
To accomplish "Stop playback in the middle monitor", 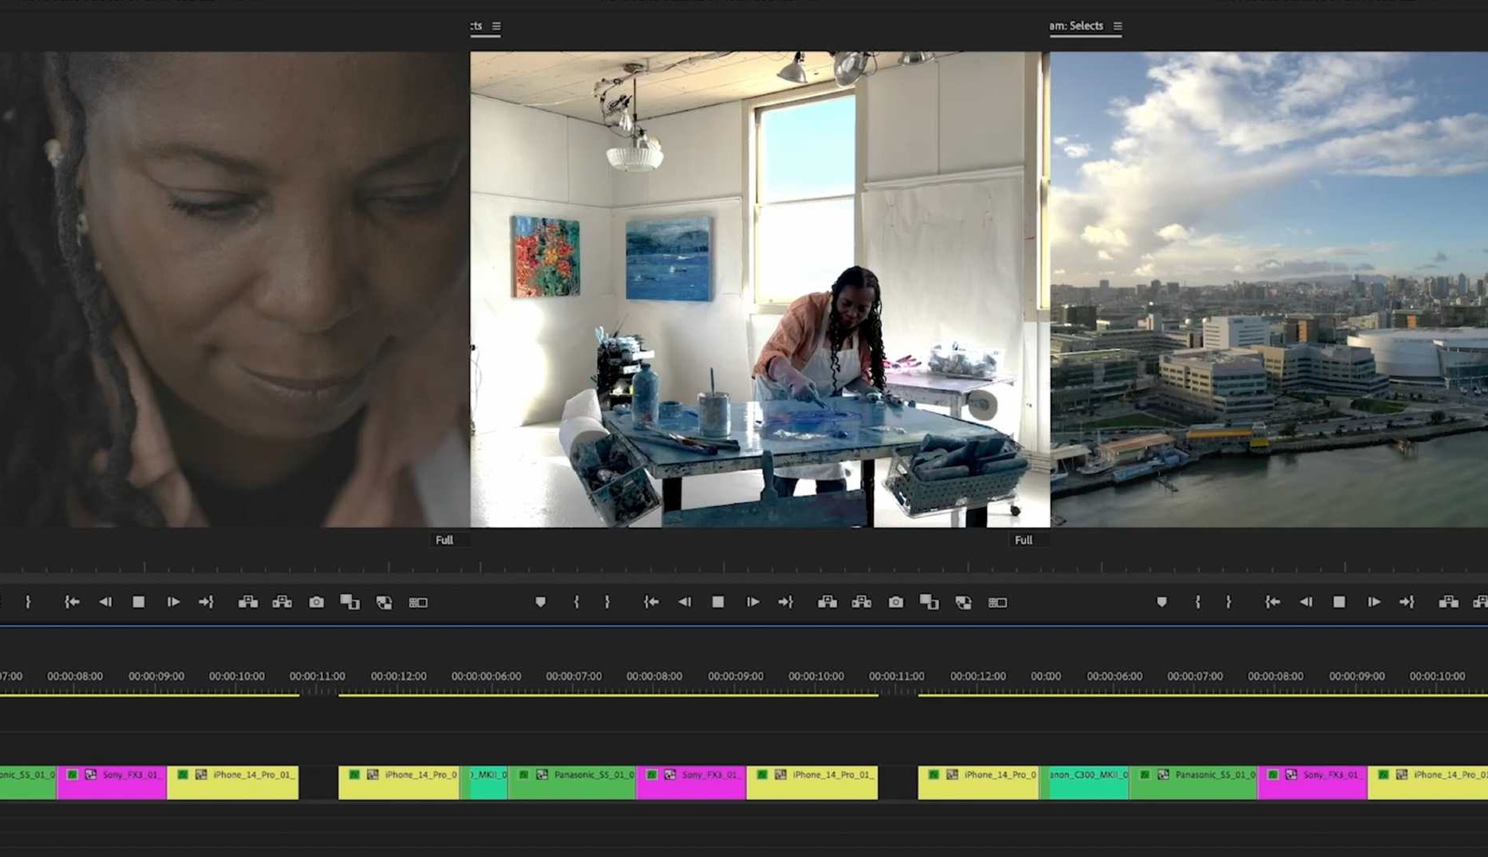I will pyautogui.click(x=718, y=602).
